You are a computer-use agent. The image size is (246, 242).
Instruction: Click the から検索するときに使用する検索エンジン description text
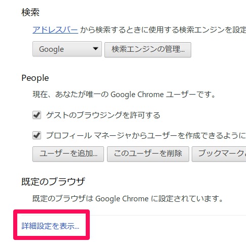163,30
